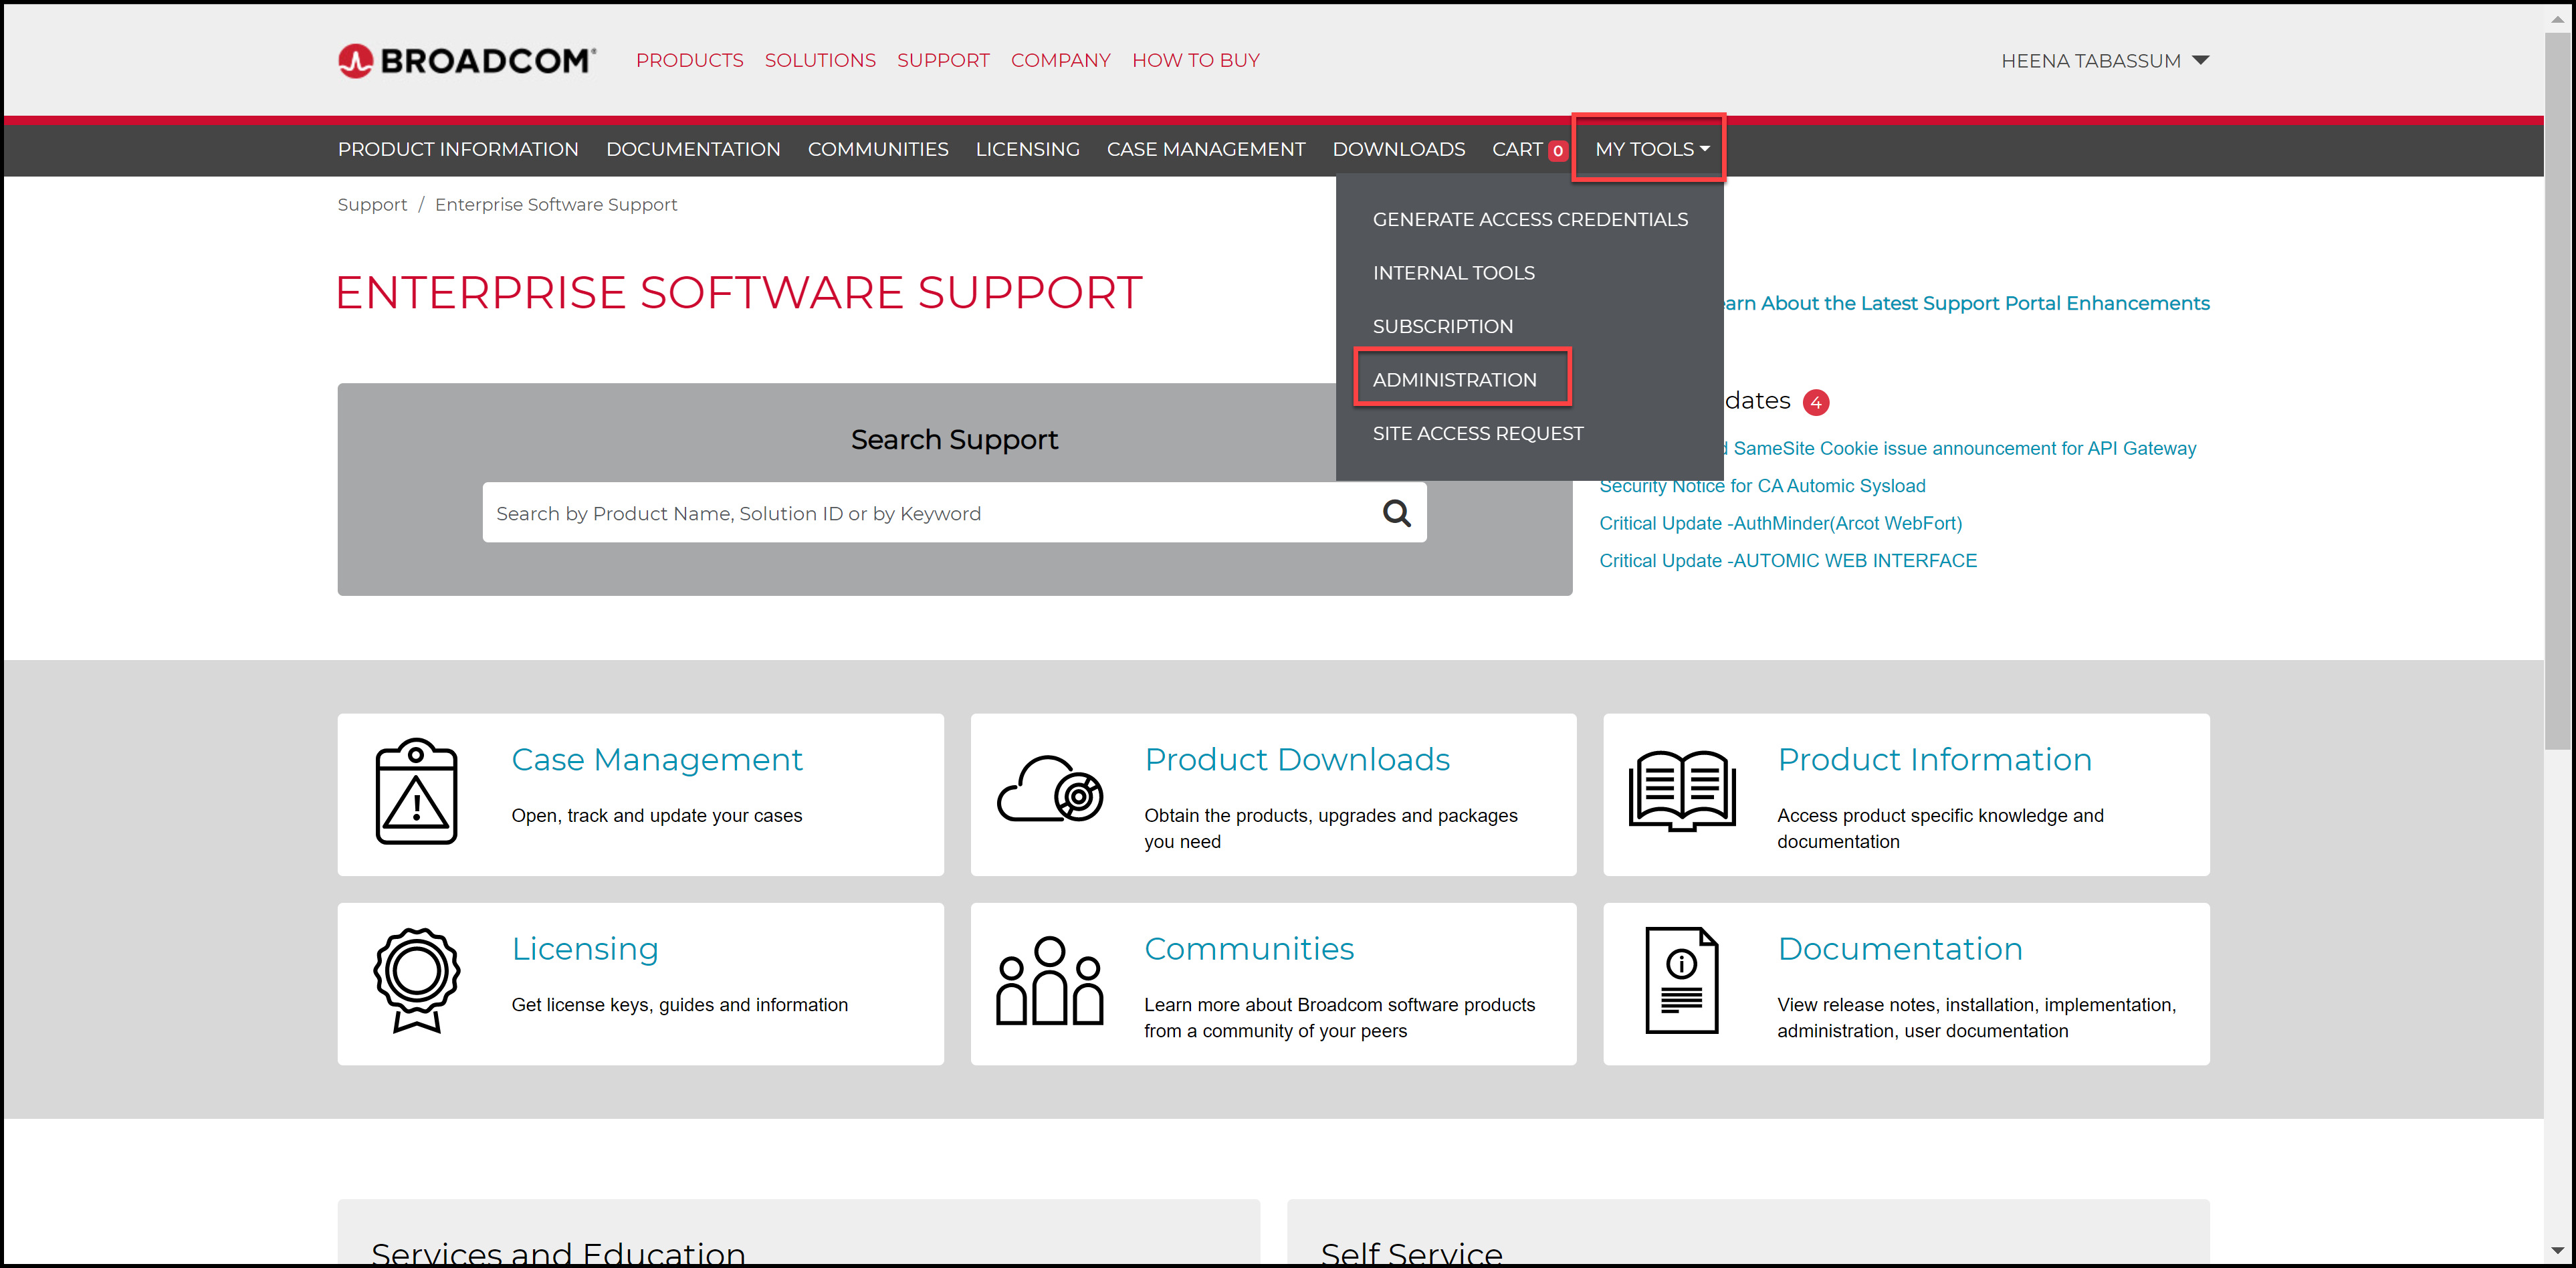Click the Product Downloads cloud icon
The width and height of the screenshot is (2576, 1268).
point(1049,790)
